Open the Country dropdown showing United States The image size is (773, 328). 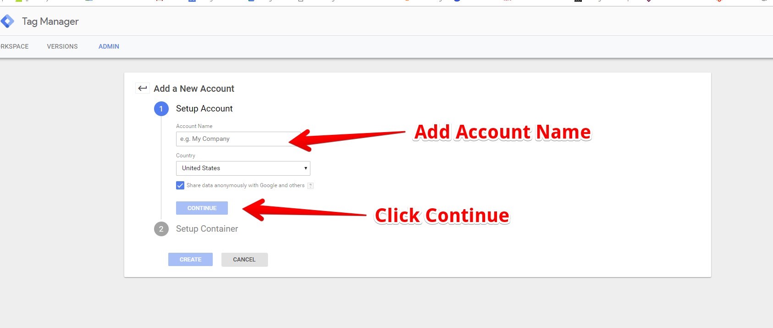coord(243,168)
